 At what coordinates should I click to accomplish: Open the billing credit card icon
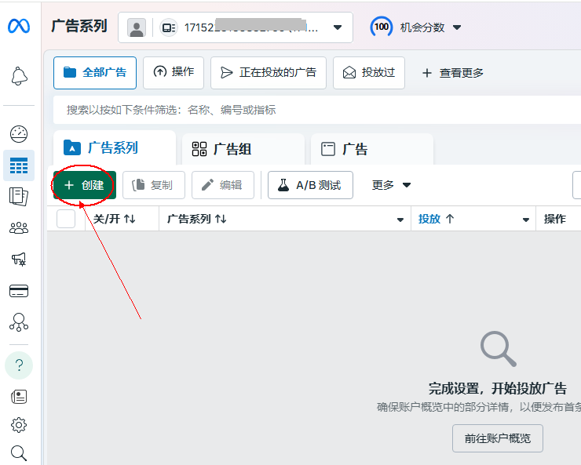coord(19,291)
